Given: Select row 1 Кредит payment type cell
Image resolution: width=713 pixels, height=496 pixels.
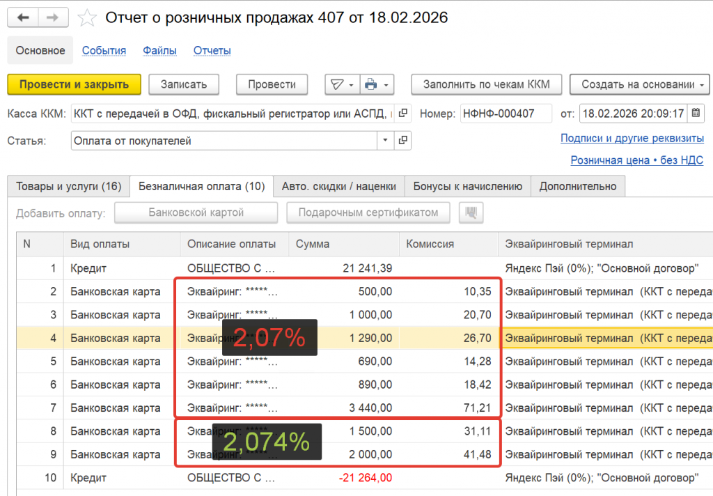Looking at the screenshot, I should click(122, 268).
